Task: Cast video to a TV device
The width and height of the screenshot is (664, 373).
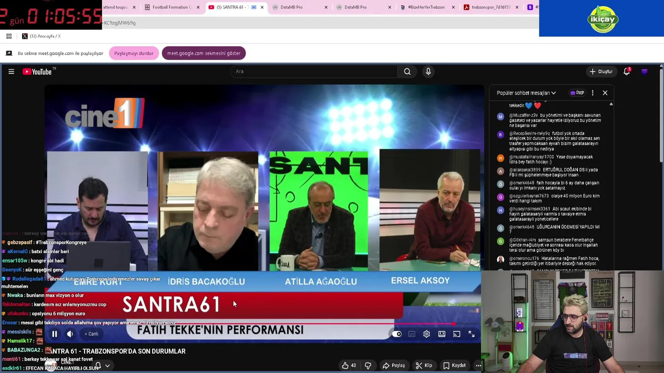Action: pyautogui.click(x=457, y=334)
